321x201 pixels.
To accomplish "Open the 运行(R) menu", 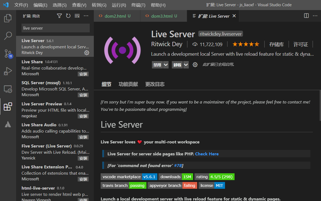I will pyautogui.click(x=119, y=5).
